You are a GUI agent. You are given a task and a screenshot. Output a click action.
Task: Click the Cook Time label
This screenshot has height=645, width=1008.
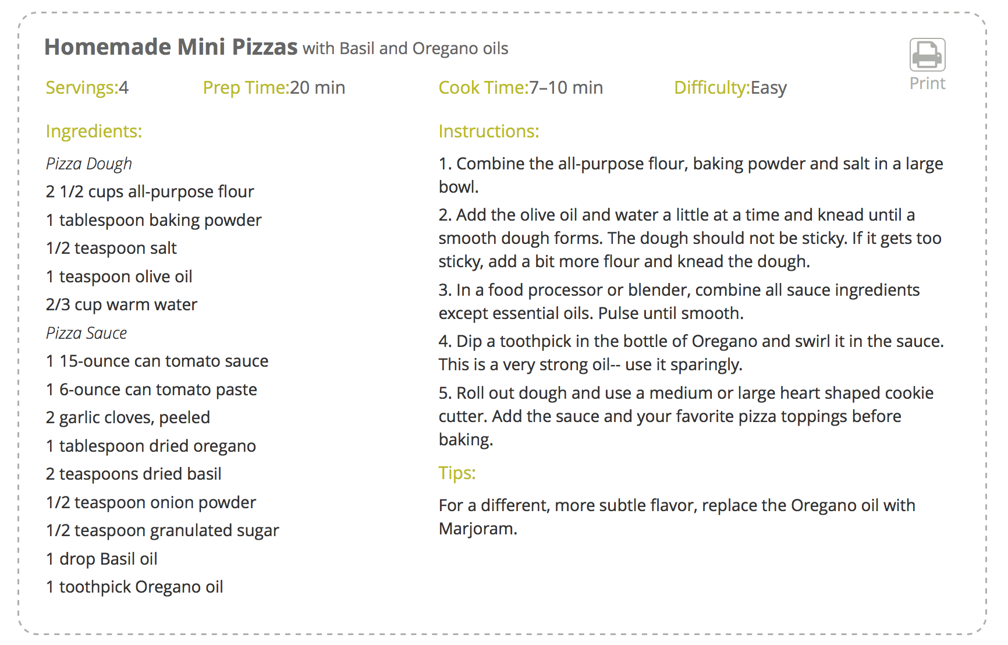pyautogui.click(x=483, y=88)
